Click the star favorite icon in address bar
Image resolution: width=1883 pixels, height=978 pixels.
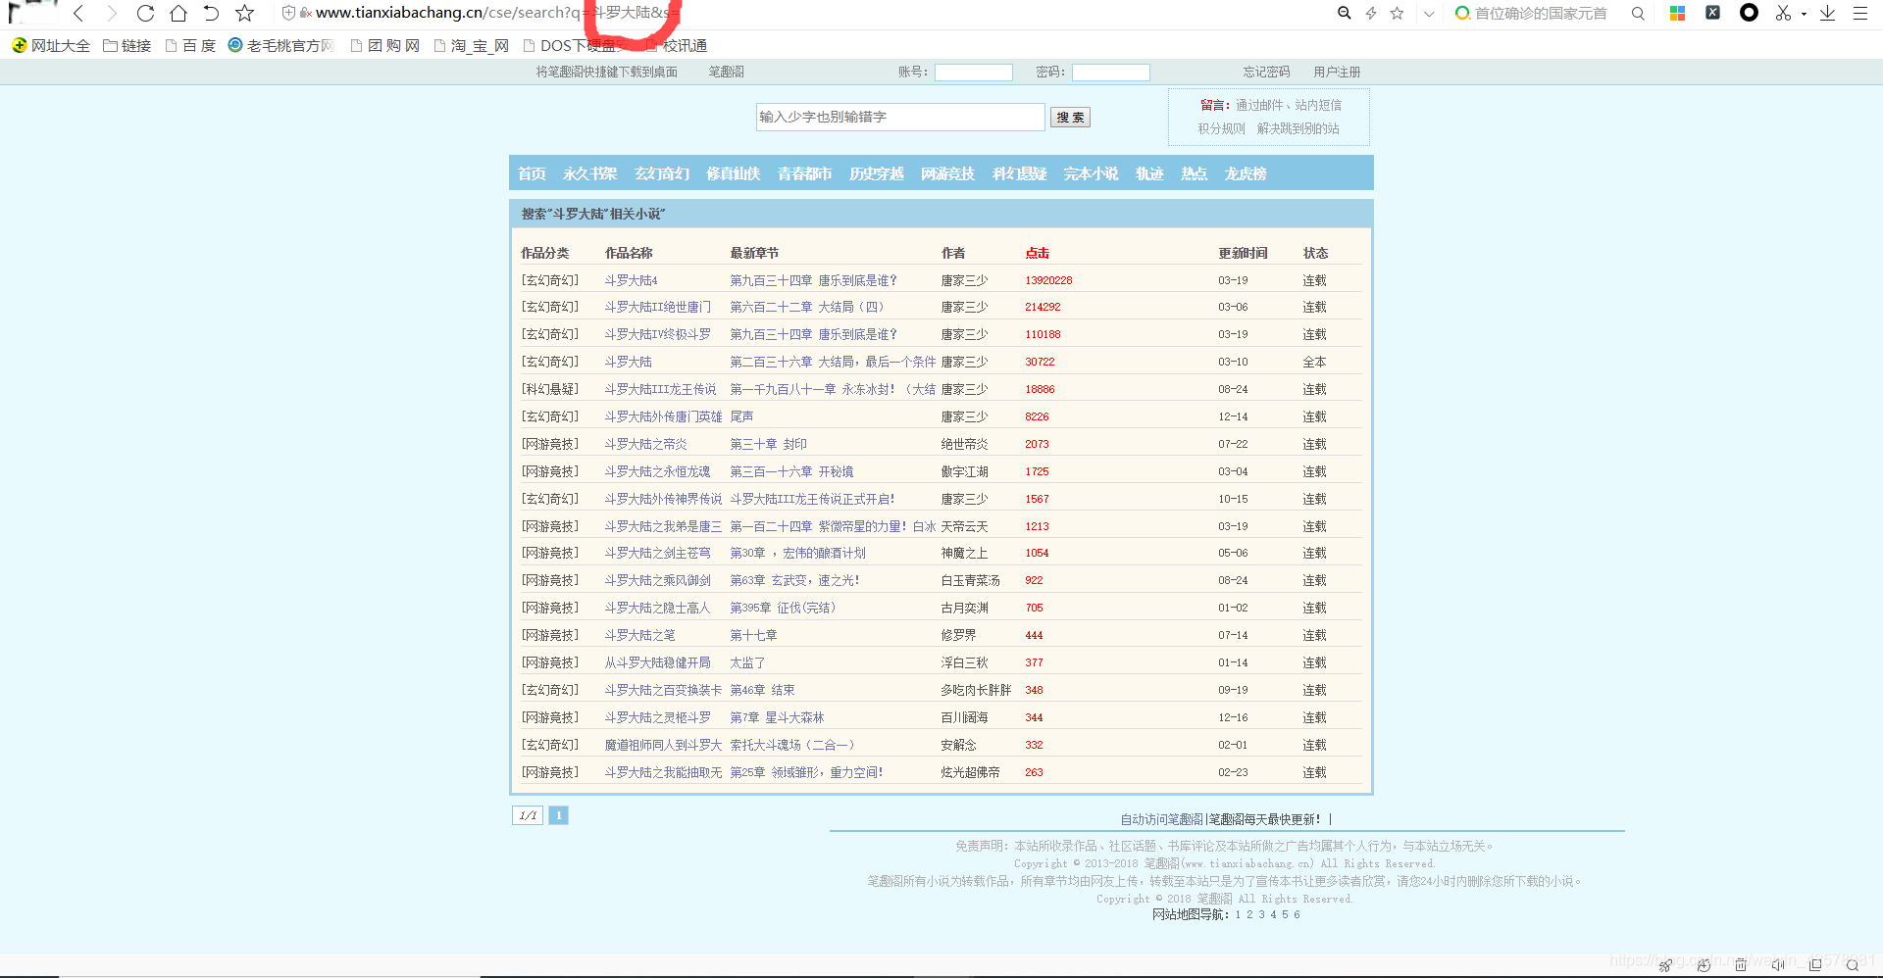point(1398,13)
